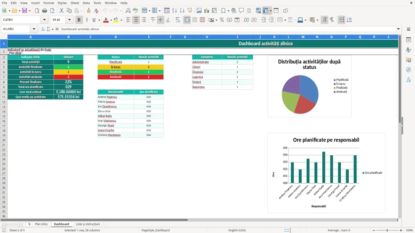This screenshot has height=233, width=415.
Task: Open the folder Open-file icon
Action: (14, 11)
